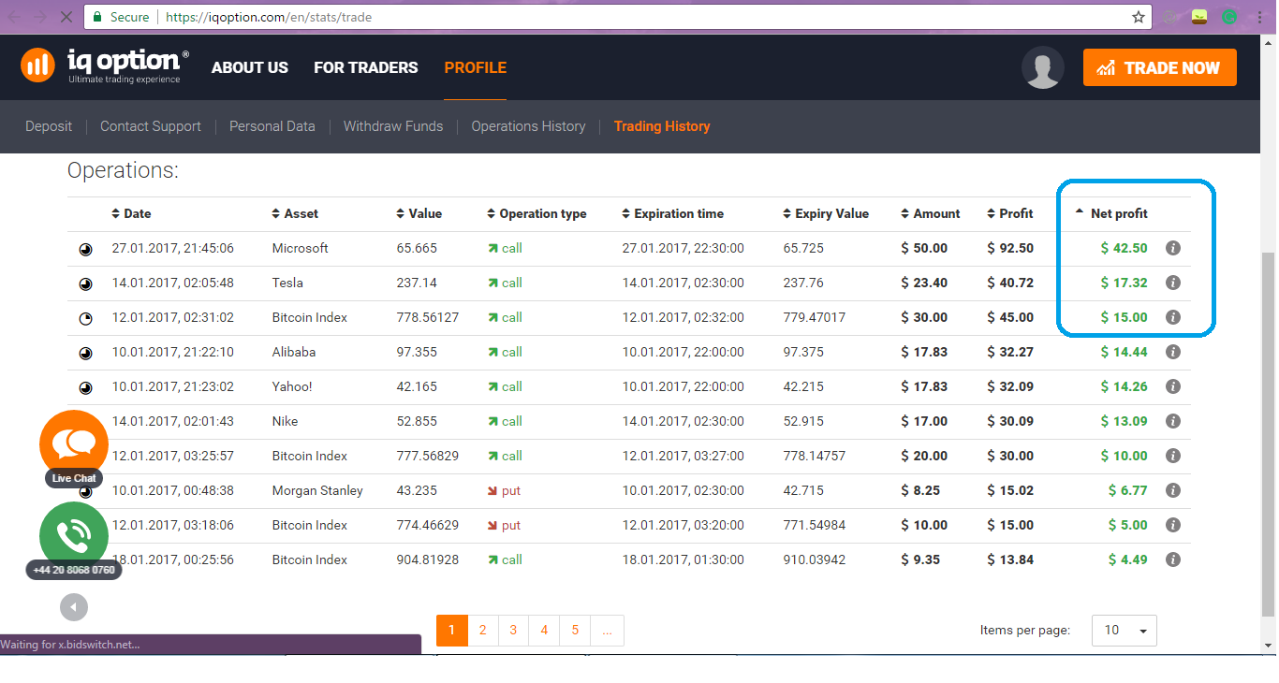Viewport: 1279px width, 683px height.
Task: Click the clock icon beside 12.01.2017, 02:31:02
Action: tap(85, 318)
